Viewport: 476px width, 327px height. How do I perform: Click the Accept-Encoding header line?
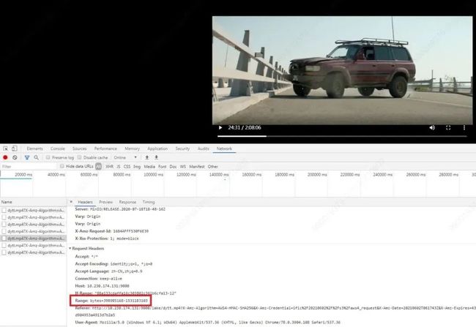point(114,264)
